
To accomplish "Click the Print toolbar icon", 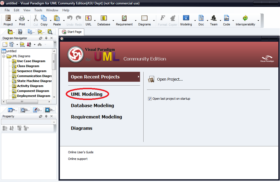I will click(22, 18).
